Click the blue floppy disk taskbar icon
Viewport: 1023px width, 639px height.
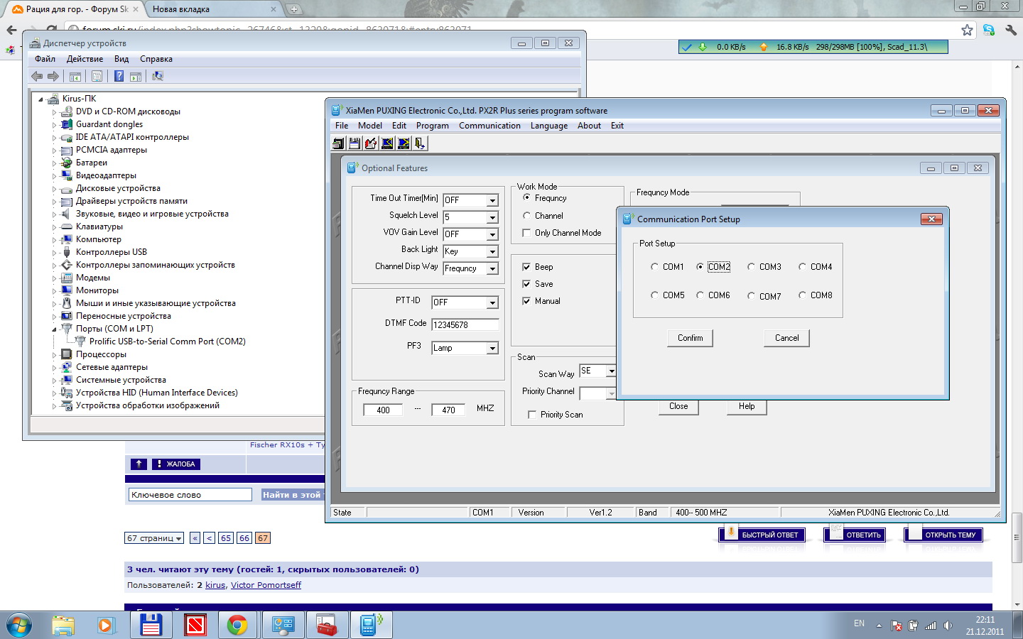151,626
